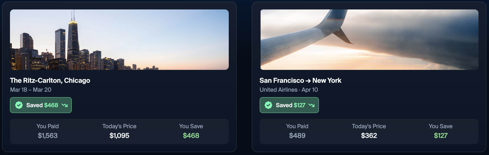Click the Saved $468 badge

[41, 105]
